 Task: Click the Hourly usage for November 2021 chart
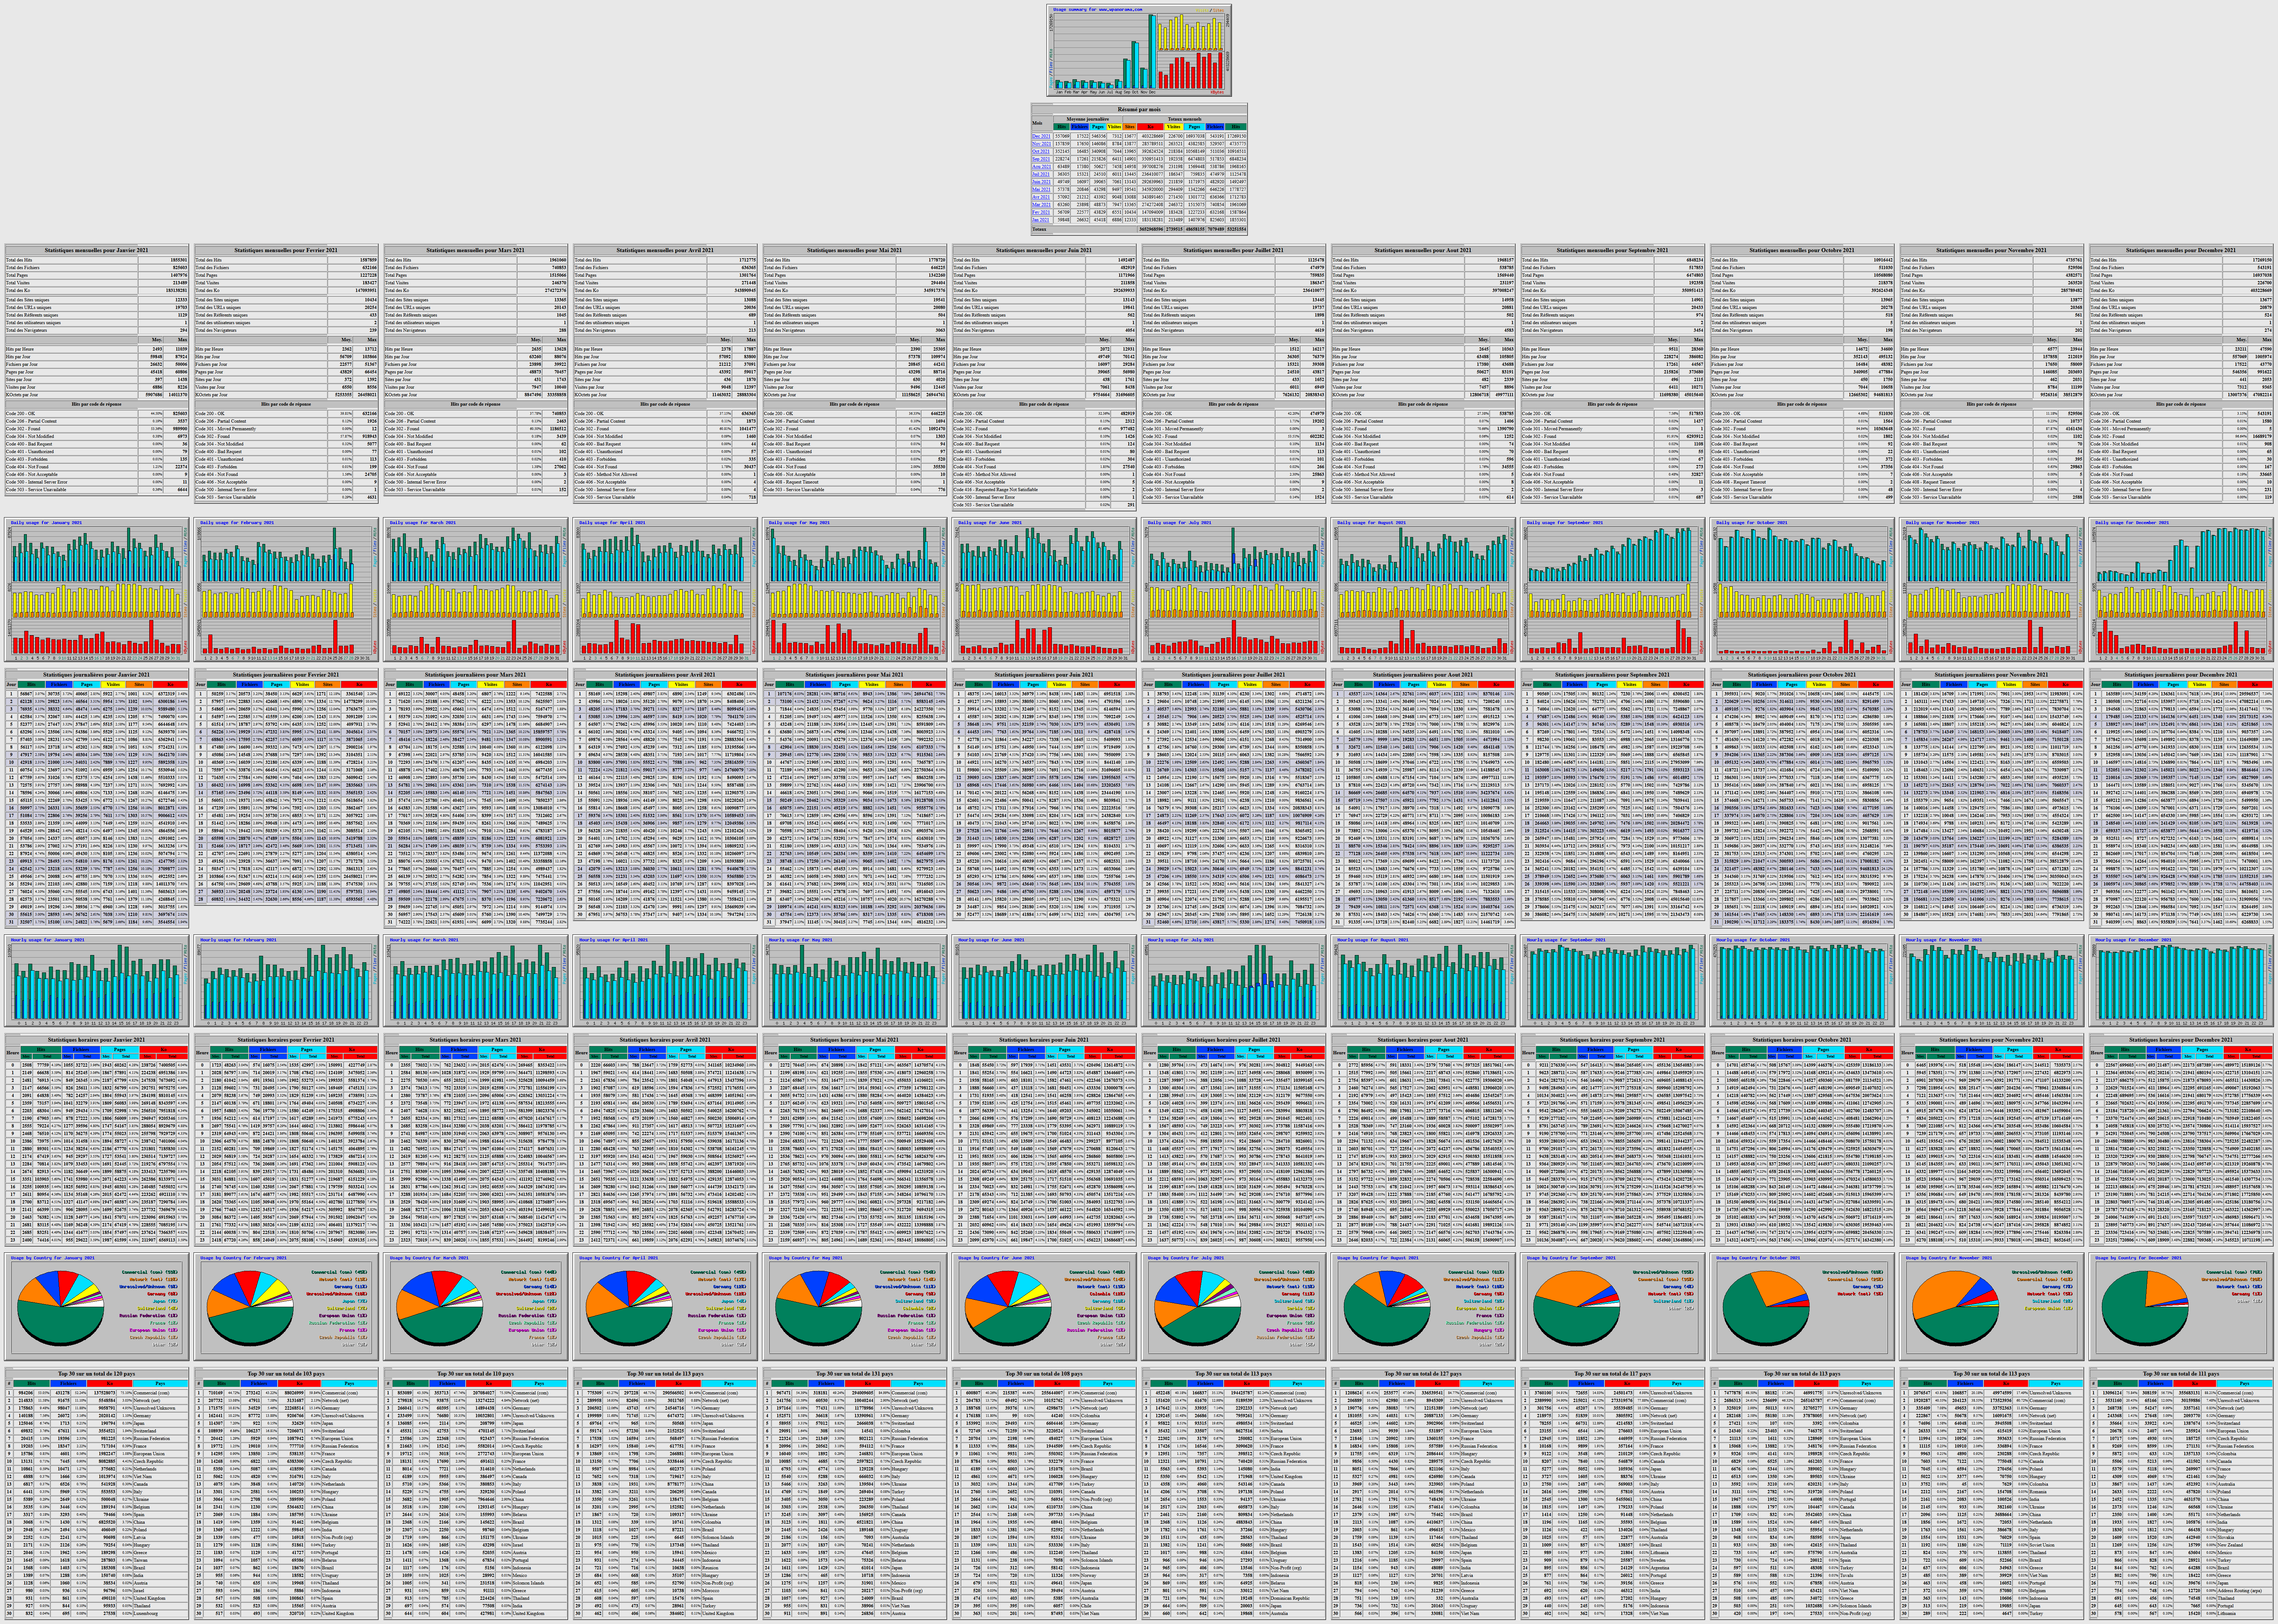point(1992,981)
